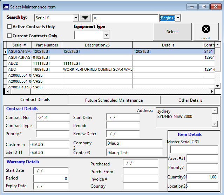Switch to Future Scheduled Maintenance tab
Viewport: 224px width, 195px height.
point(114,100)
